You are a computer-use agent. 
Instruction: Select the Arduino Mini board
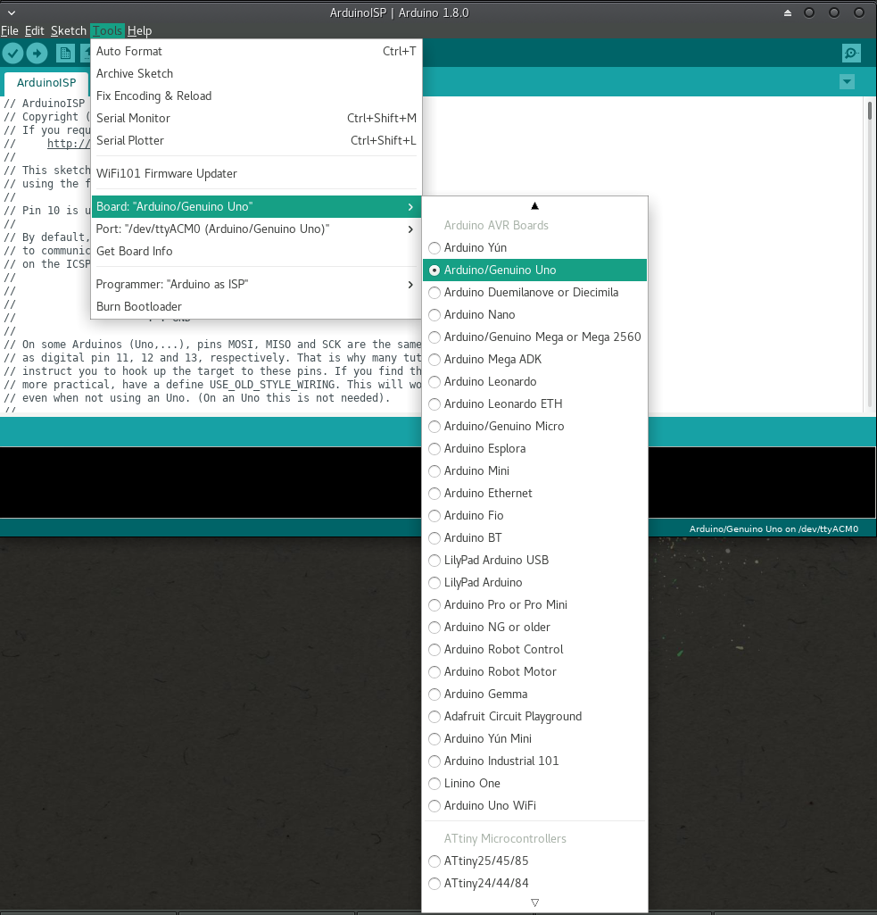tap(534, 471)
